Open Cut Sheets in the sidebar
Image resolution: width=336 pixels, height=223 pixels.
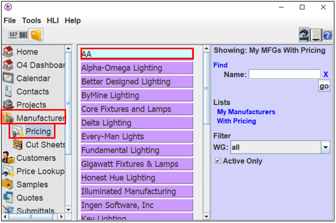pos(45,145)
